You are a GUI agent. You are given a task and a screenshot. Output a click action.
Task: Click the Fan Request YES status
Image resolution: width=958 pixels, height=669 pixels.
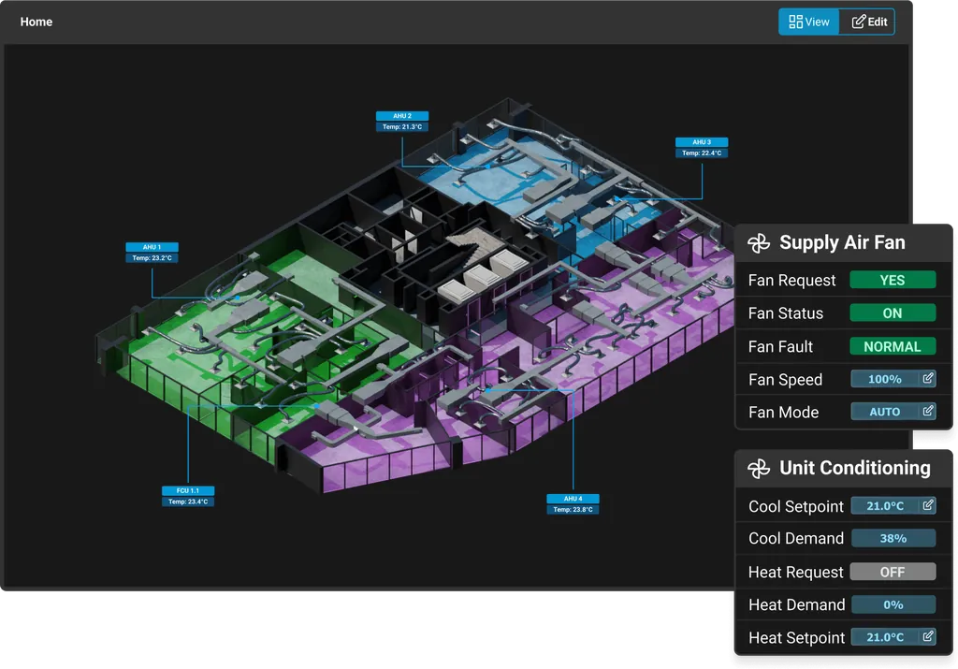click(893, 280)
